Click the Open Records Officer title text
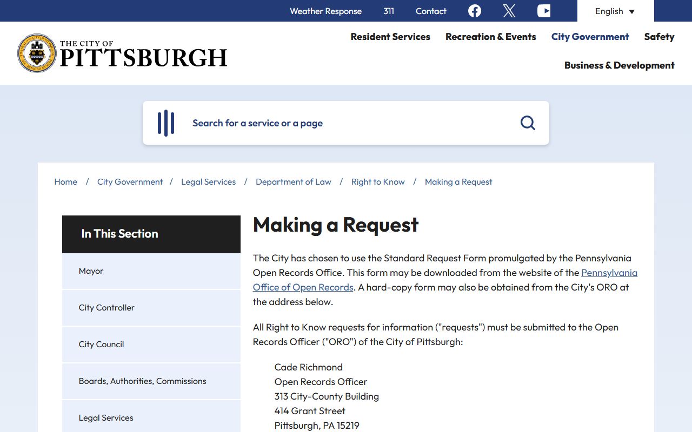This screenshot has width=692, height=432. (x=321, y=382)
